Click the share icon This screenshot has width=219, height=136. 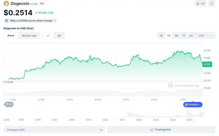212,4
